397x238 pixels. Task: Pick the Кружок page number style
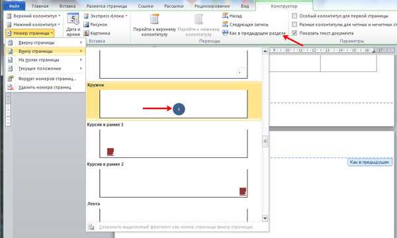pyautogui.click(x=173, y=100)
